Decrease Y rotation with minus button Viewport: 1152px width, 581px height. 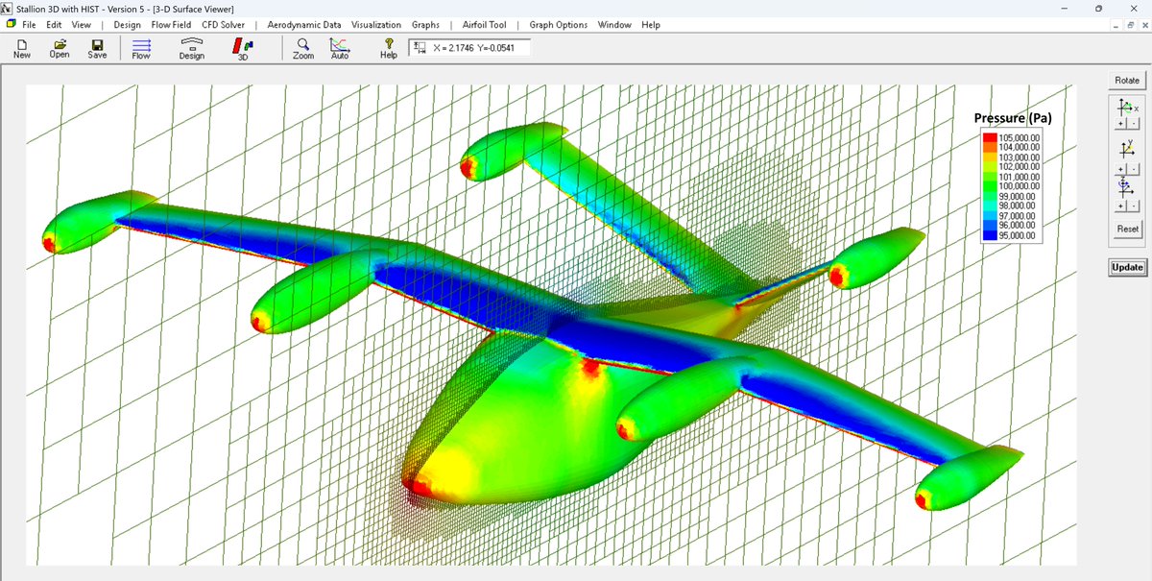[x=1134, y=169]
